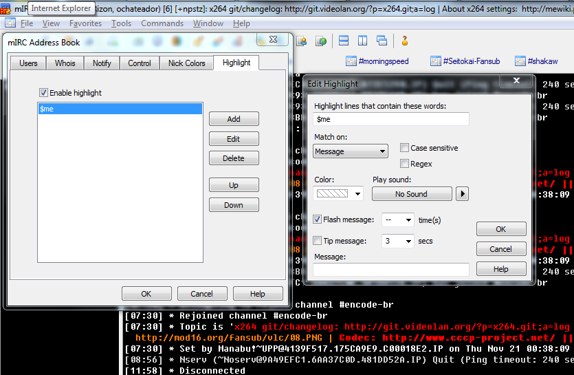Enable the Regex checkbox

pyautogui.click(x=404, y=164)
